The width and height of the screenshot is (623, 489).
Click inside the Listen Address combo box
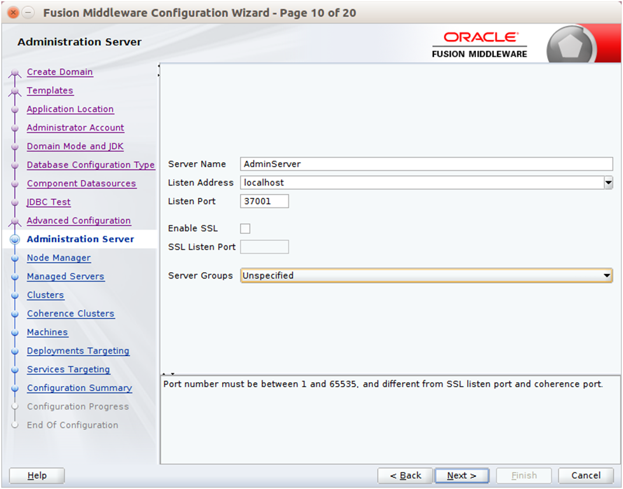click(x=422, y=183)
